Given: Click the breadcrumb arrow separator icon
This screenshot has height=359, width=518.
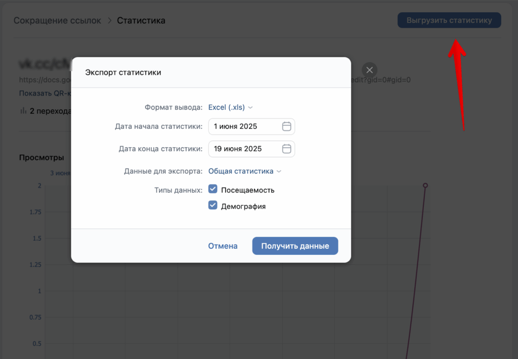Looking at the screenshot, I should click(x=109, y=21).
